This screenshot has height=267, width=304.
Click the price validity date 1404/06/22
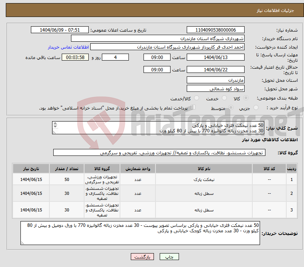click(215, 69)
